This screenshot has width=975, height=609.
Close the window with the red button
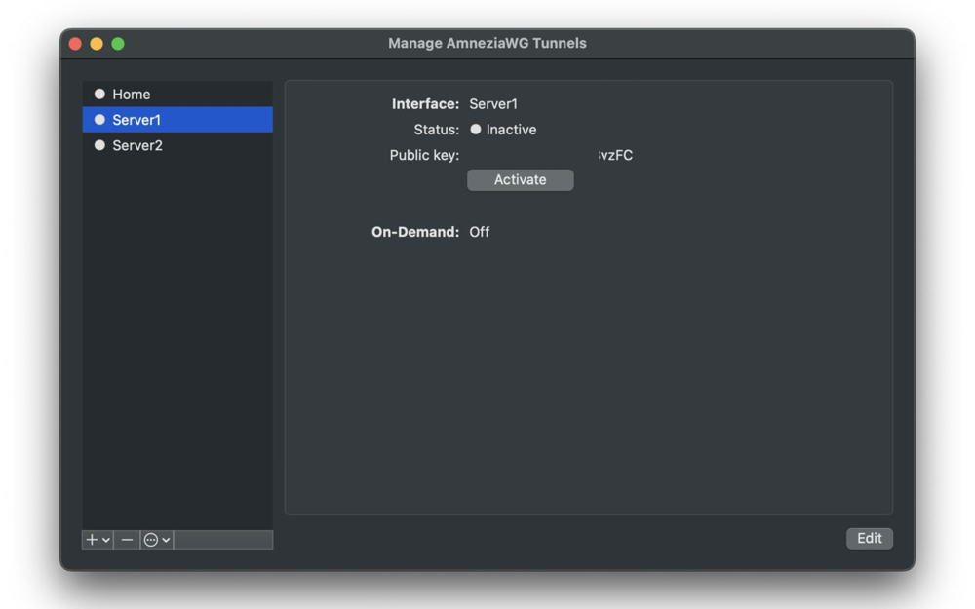click(75, 44)
